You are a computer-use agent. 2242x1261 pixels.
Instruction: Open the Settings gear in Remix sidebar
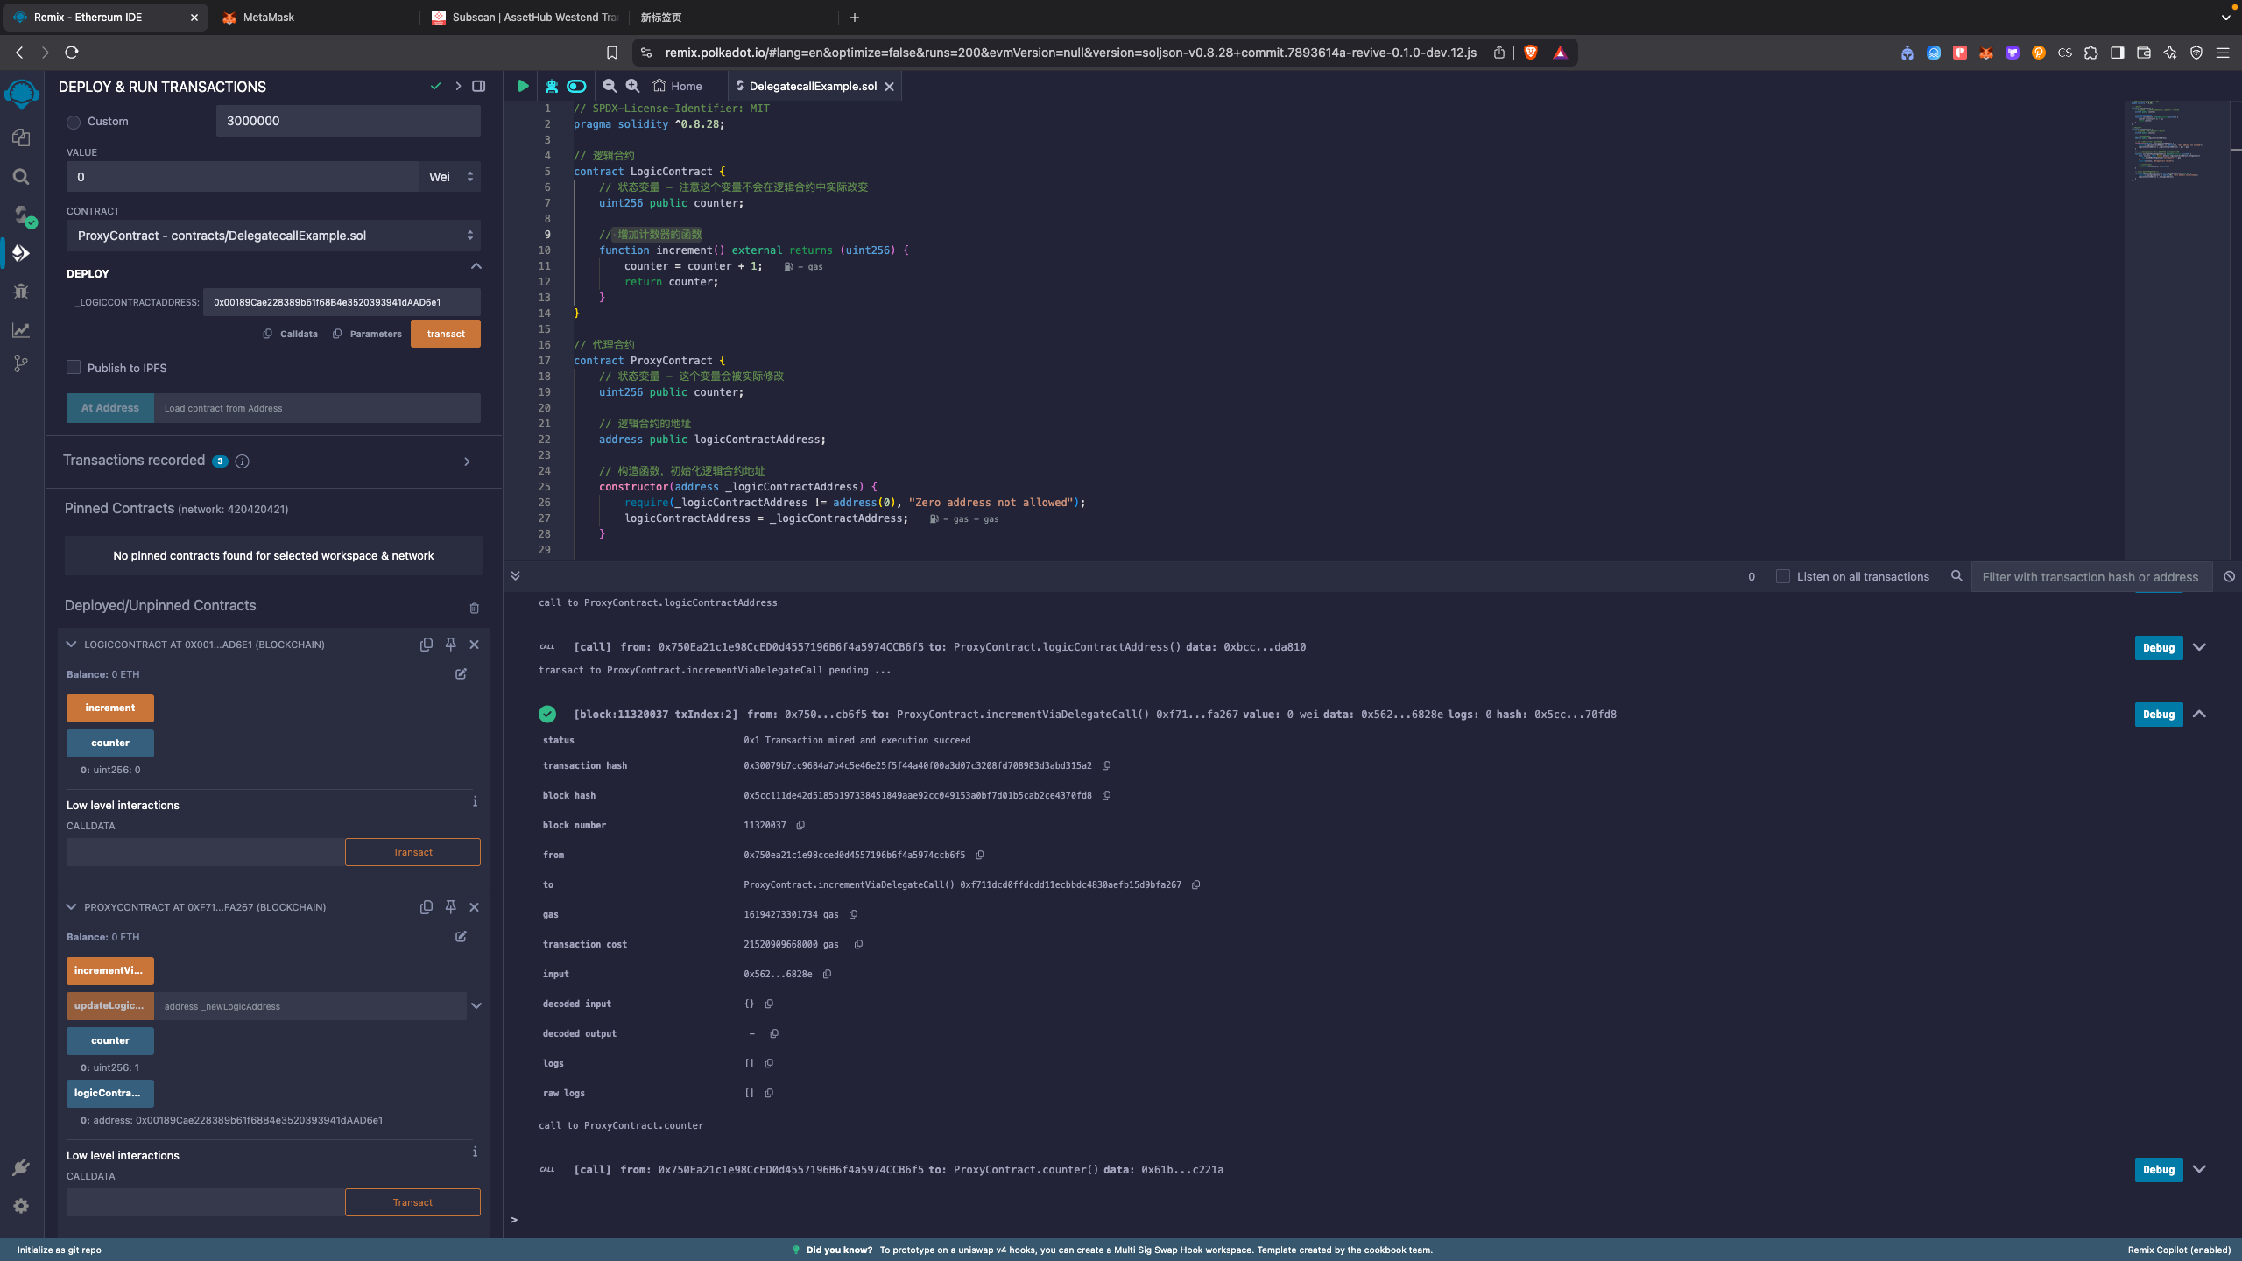click(21, 1206)
